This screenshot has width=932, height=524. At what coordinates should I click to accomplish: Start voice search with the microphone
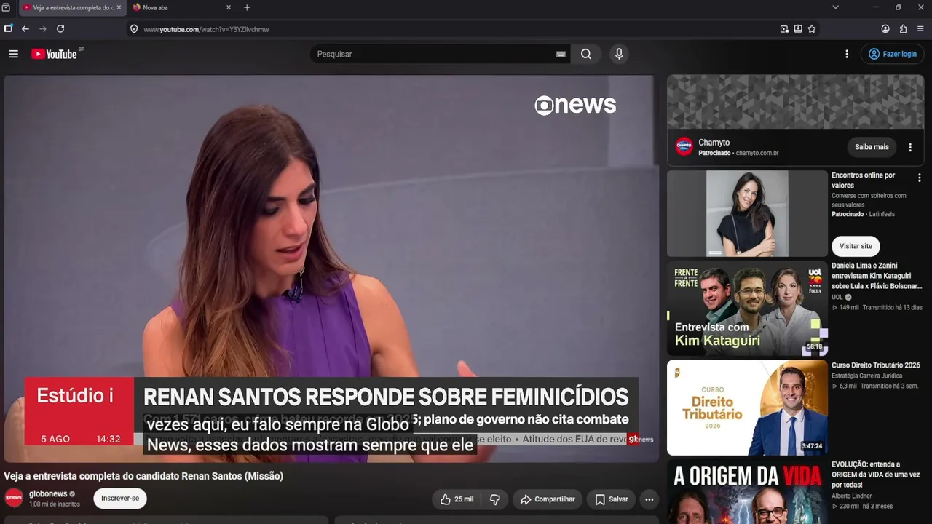click(x=619, y=54)
